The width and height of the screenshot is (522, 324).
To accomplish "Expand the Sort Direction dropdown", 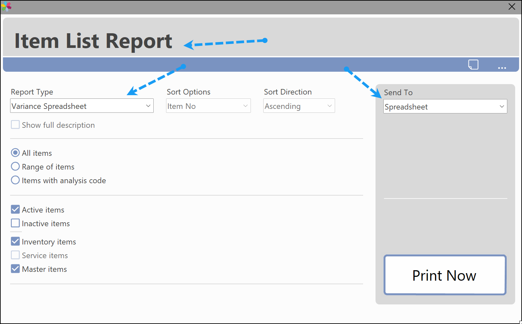I will coord(299,106).
